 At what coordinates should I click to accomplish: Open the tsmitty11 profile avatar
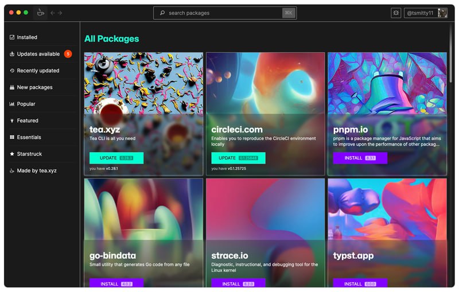442,13
